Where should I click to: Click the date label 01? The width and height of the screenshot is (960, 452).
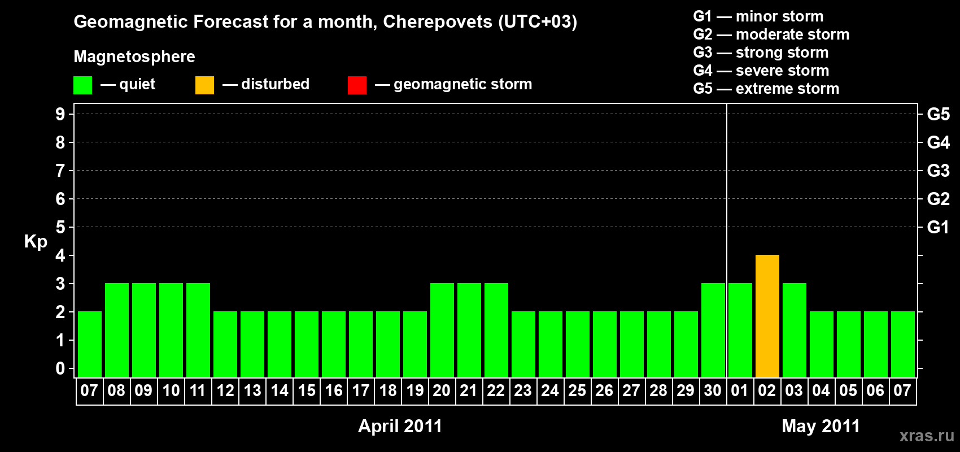(x=740, y=390)
